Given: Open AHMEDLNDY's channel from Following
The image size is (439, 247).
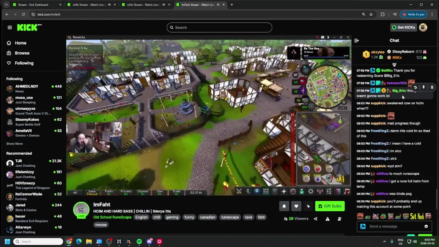Looking at the screenshot, I should [34, 89].
